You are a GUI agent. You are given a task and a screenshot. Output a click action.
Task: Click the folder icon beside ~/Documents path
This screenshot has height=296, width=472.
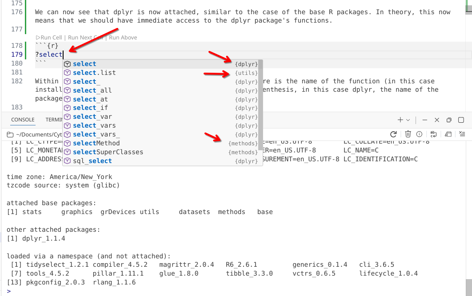10,134
